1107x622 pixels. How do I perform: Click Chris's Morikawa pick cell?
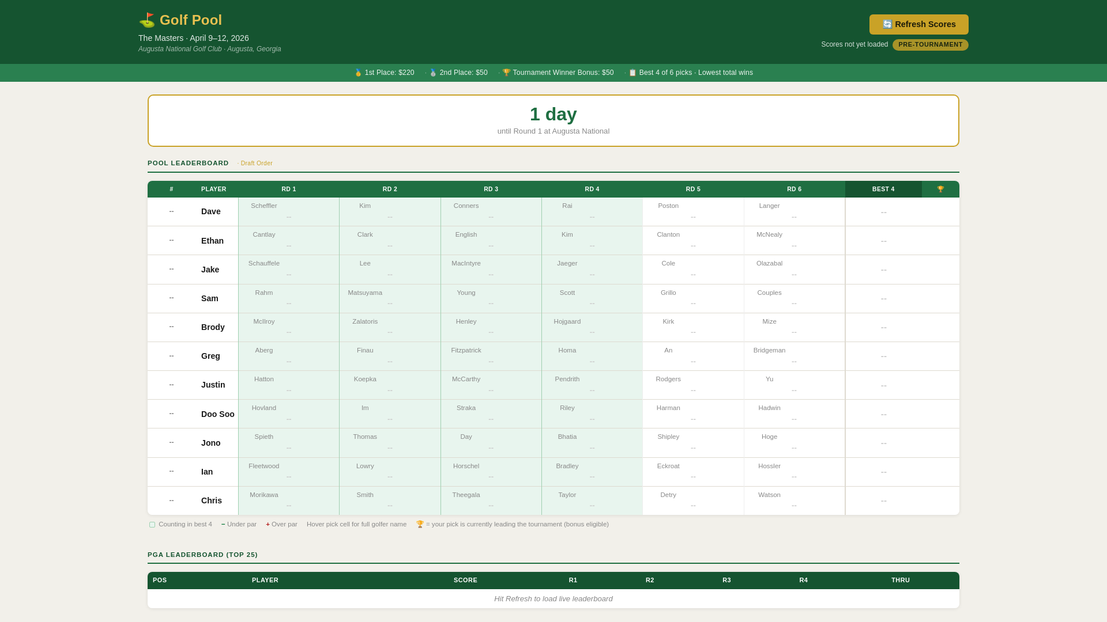pos(289,501)
